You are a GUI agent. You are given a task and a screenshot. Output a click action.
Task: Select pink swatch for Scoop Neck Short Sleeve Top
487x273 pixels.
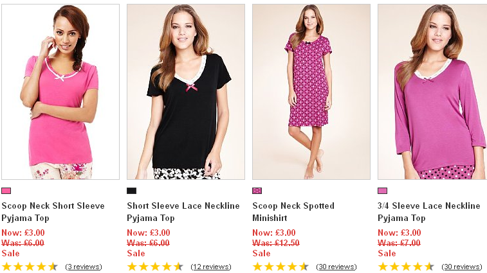(6, 191)
